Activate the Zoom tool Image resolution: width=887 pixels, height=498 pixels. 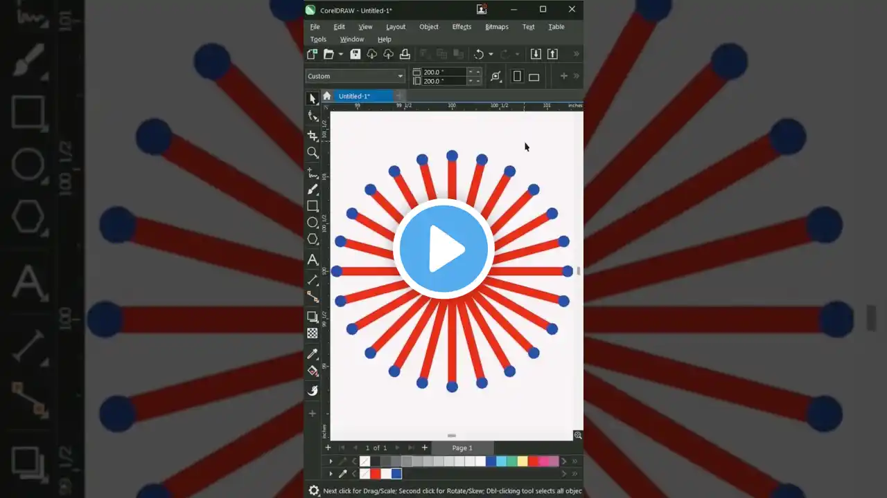313,153
